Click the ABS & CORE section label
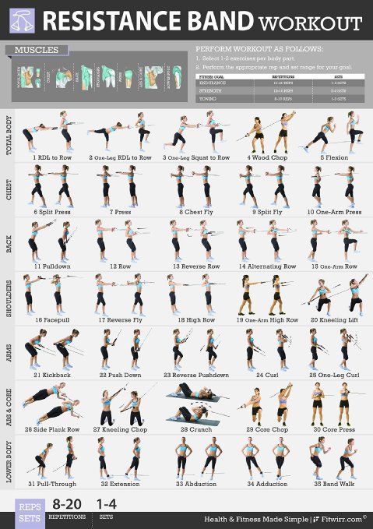Screen dimensions: 373x529 [x=9, y=407]
